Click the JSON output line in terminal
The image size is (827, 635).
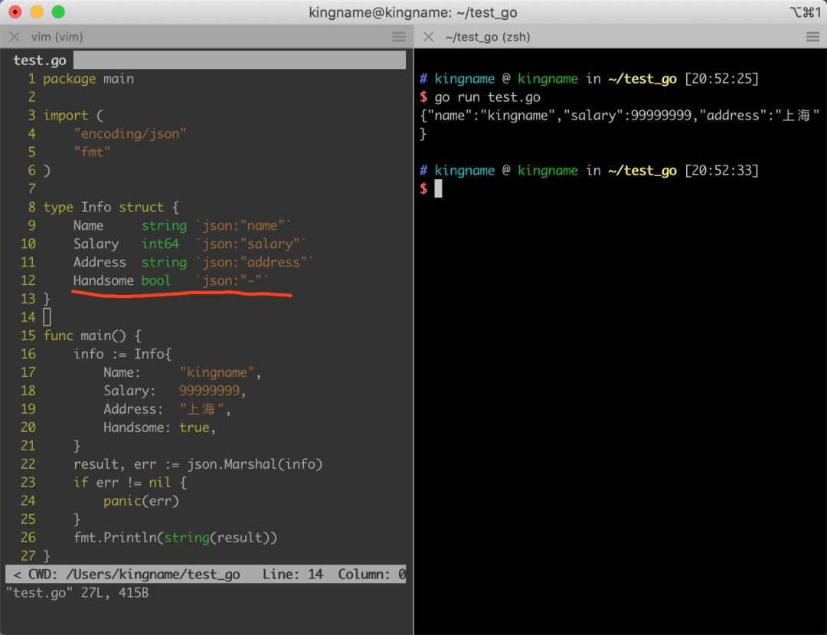point(619,116)
